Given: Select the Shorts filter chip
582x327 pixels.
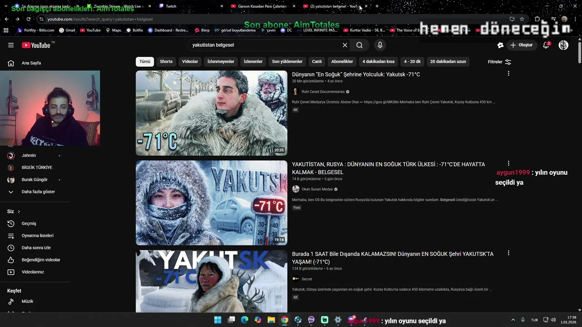Looking at the screenshot, I should click(166, 61).
